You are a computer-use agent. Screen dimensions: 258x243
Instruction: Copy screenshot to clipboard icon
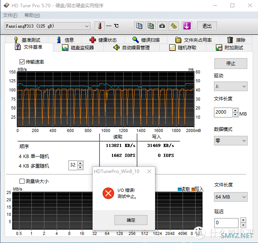(x=150, y=26)
